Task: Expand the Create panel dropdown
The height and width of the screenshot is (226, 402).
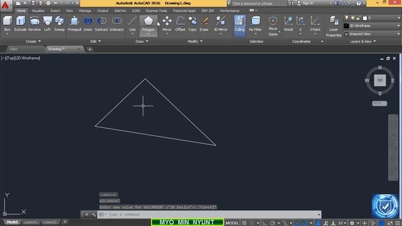Action: [33, 41]
